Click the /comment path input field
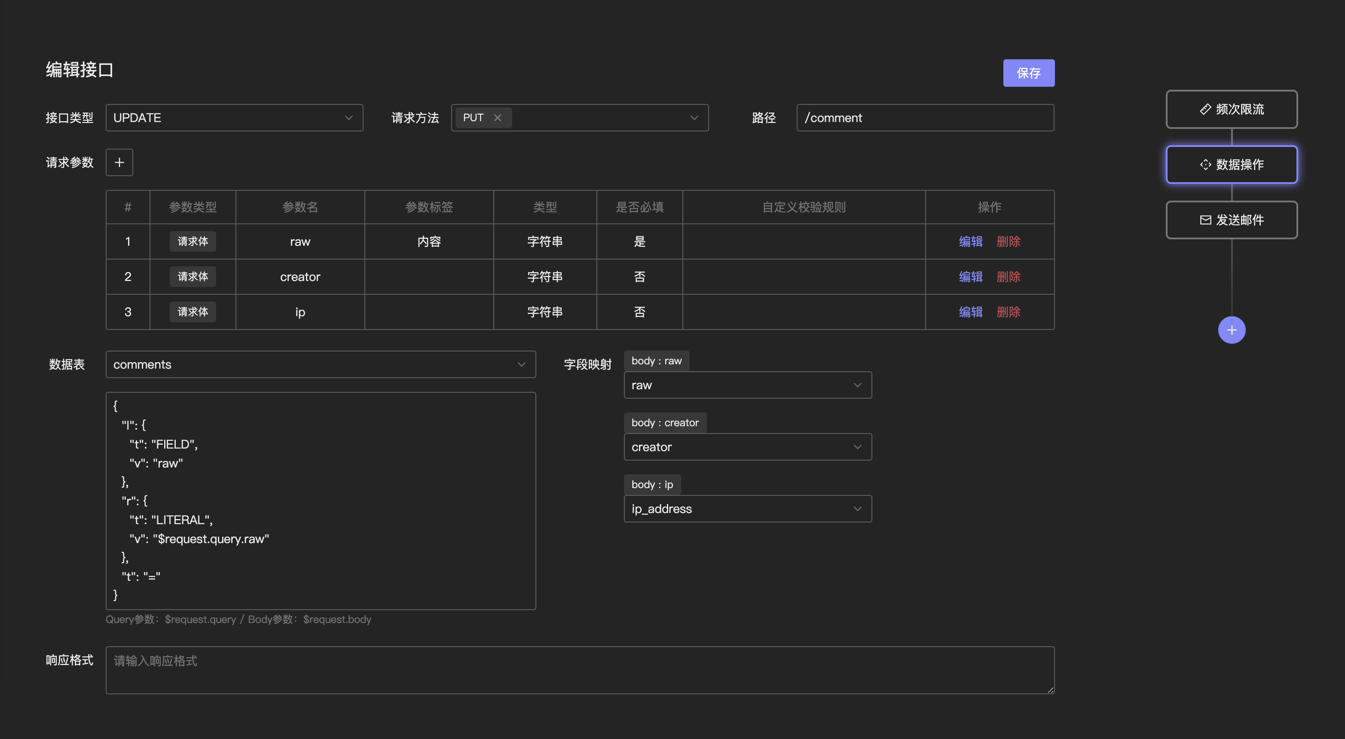The image size is (1345, 739). (x=925, y=118)
